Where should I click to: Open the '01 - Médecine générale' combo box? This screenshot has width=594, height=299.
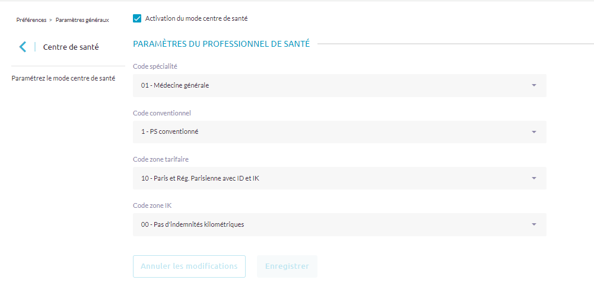[332, 85]
